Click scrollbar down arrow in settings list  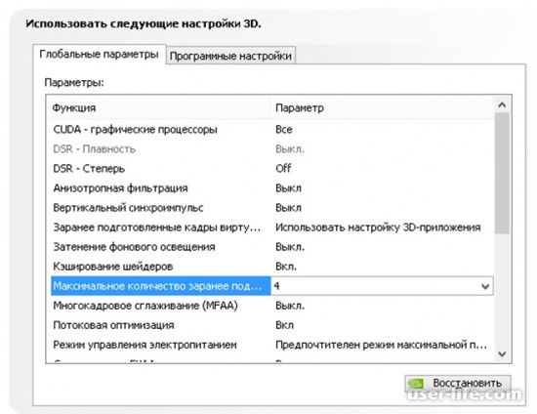click(502, 353)
